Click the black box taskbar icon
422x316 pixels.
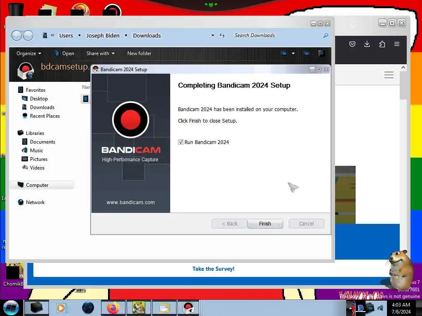point(37,308)
